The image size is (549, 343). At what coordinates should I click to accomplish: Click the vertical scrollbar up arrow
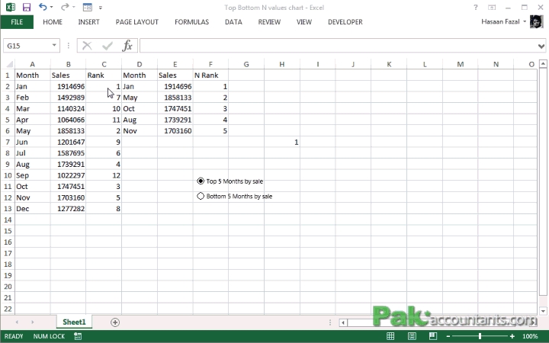click(x=543, y=64)
